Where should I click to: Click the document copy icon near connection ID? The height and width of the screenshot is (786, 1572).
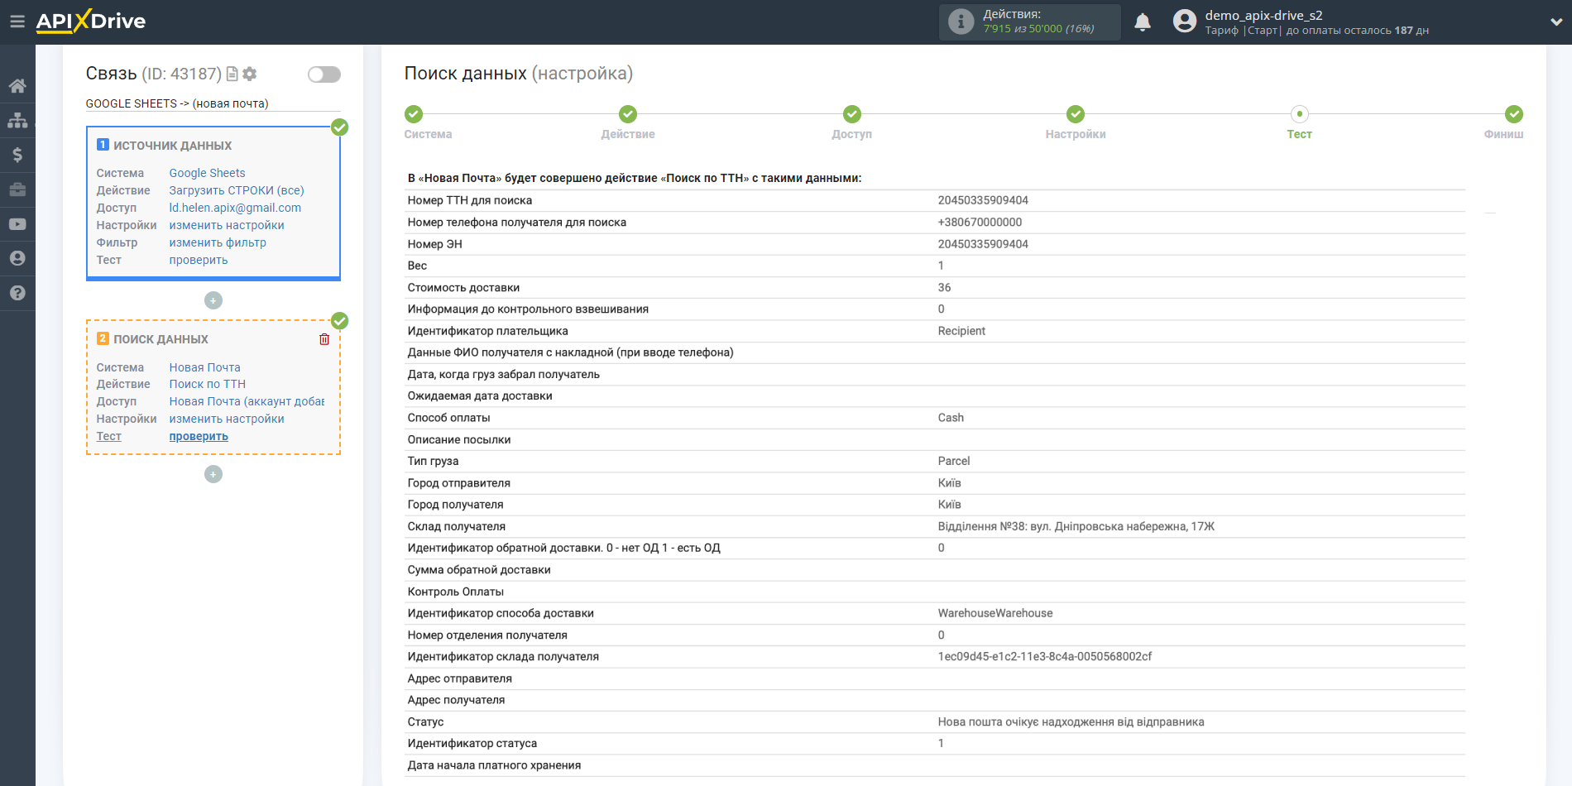[232, 74]
